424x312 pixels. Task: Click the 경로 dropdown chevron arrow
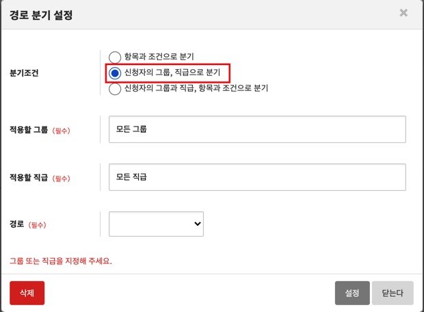(198, 223)
